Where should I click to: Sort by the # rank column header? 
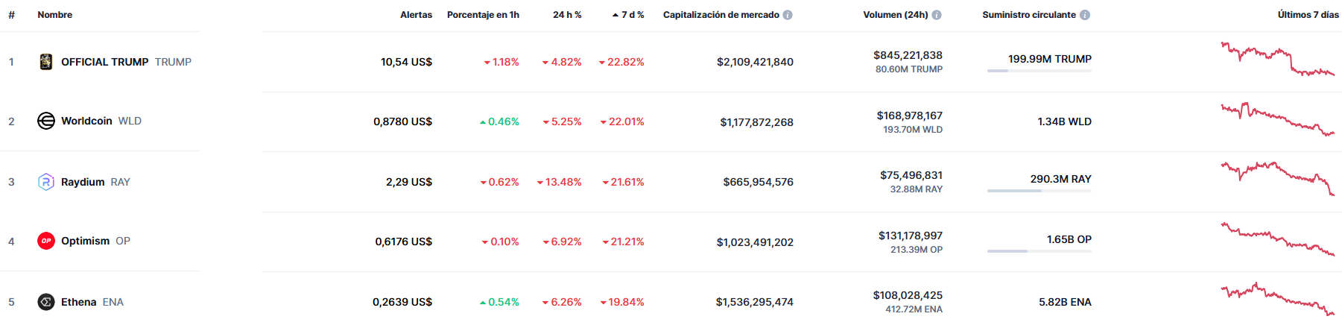[x=11, y=15]
